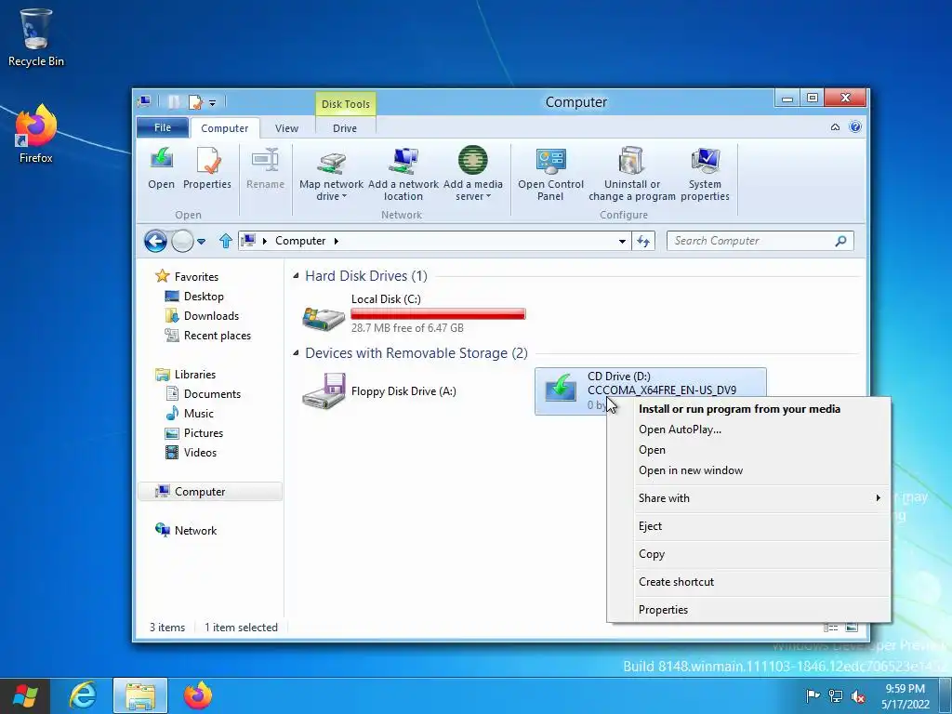Choose Properties in context menu
Viewport: 952px width, 714px height.
click(748, 610)
